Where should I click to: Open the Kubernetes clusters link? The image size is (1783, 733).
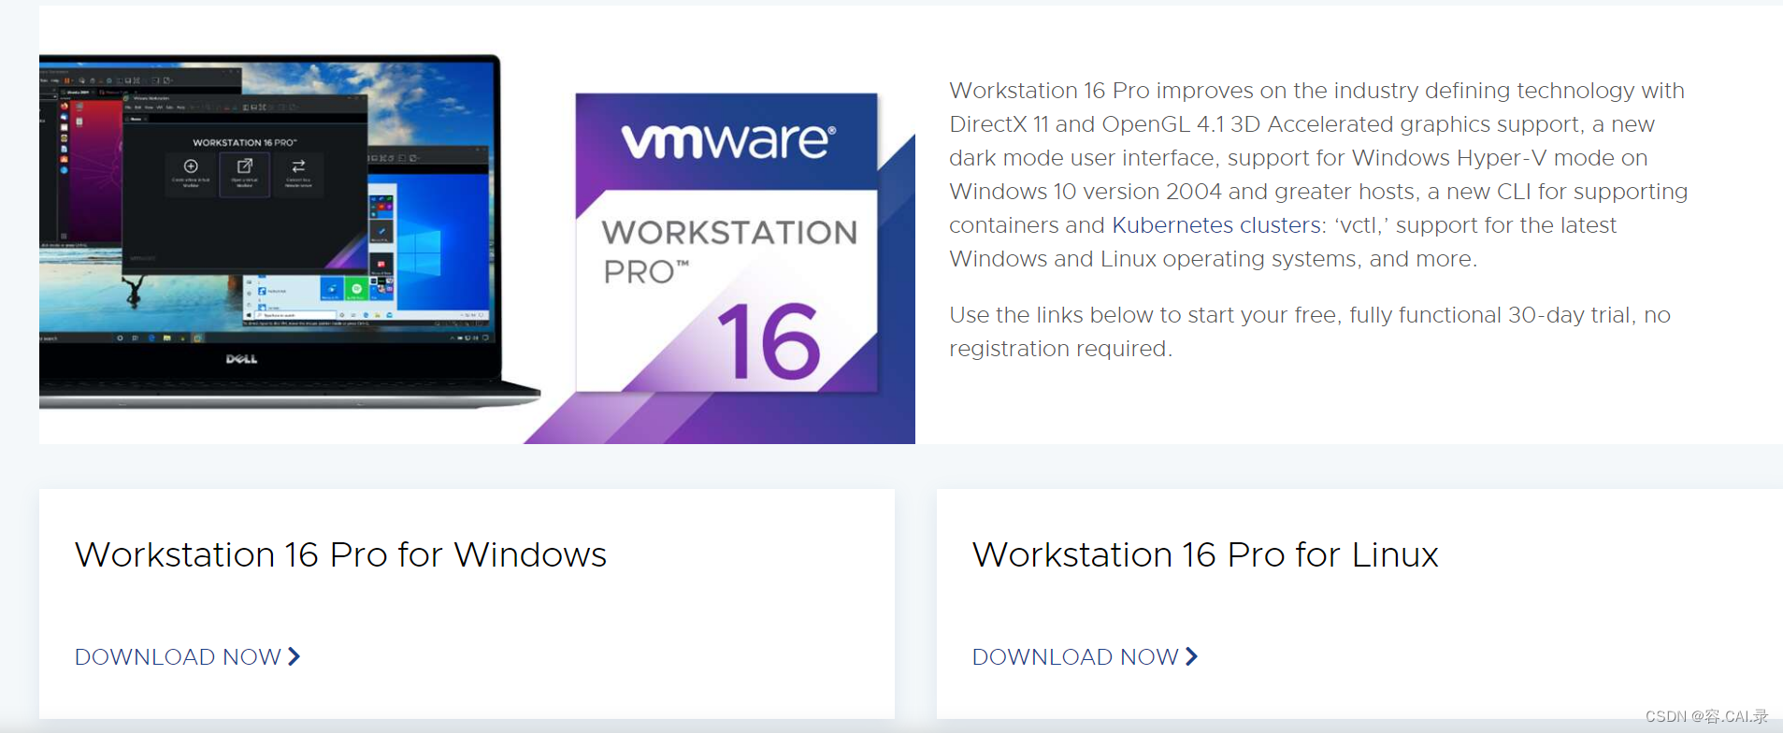(x=1216, y=225)
